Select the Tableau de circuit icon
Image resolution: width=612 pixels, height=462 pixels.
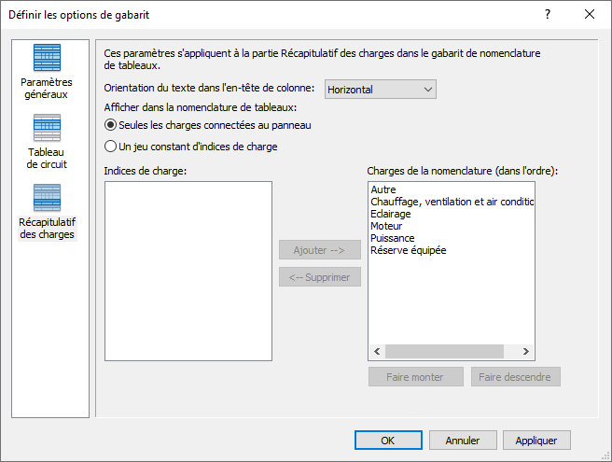point(47,128)
